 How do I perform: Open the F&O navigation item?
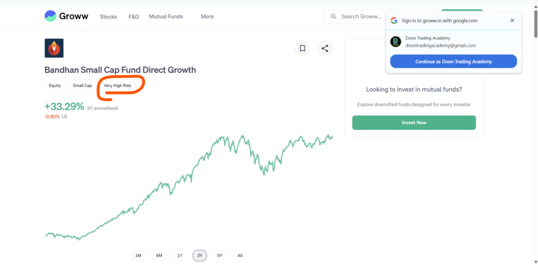[133, 16]
